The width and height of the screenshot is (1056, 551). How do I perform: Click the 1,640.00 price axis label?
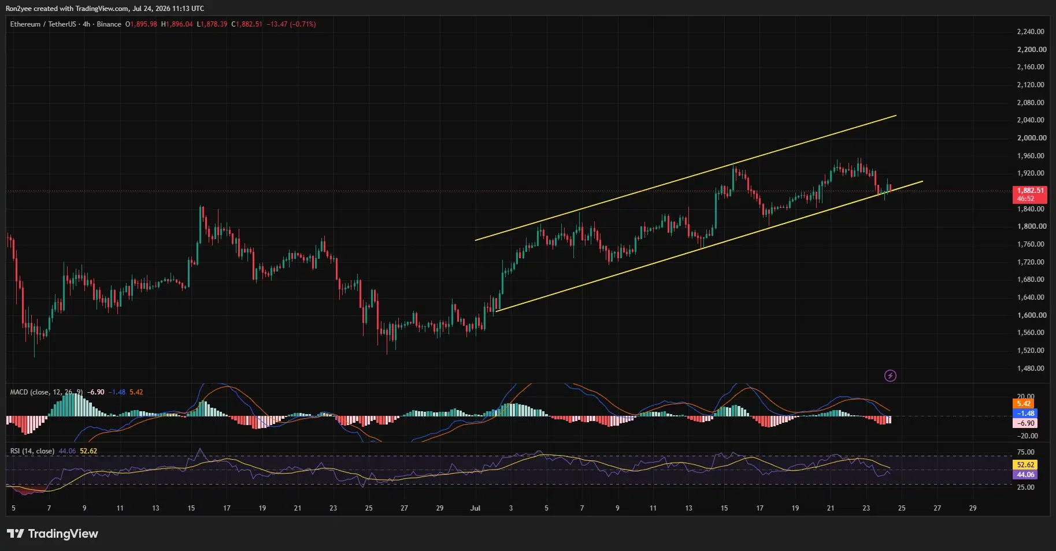click(x=1031, y=297)
